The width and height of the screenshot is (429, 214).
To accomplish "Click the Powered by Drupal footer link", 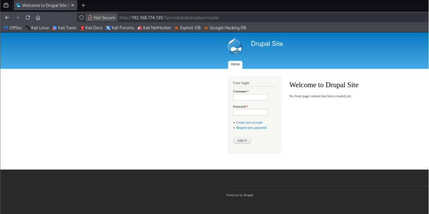I will [x=249, y=195].
